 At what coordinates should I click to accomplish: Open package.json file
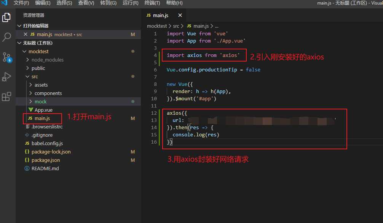[x=46, y=160]
